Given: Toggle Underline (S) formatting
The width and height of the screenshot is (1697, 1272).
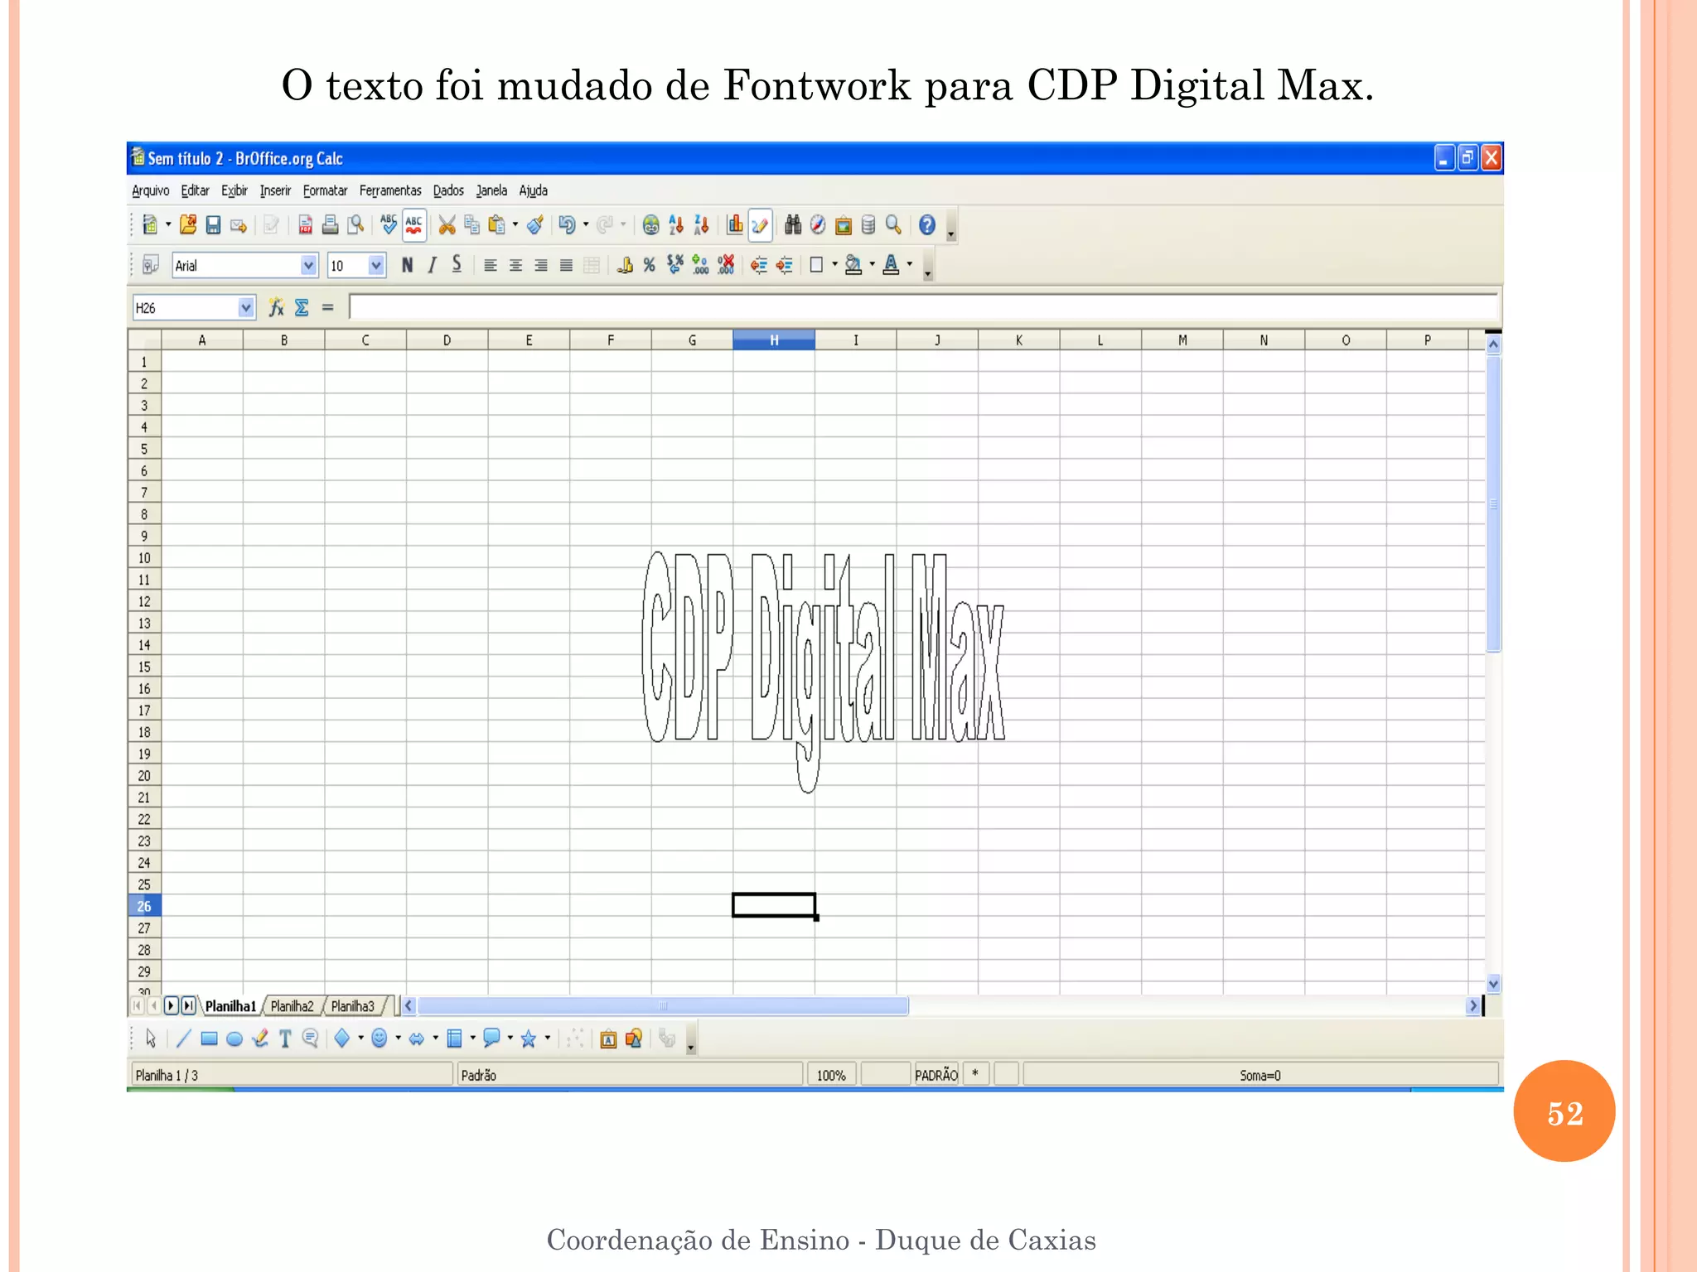Looking at the screenshot, I should [x=457, y=265].
